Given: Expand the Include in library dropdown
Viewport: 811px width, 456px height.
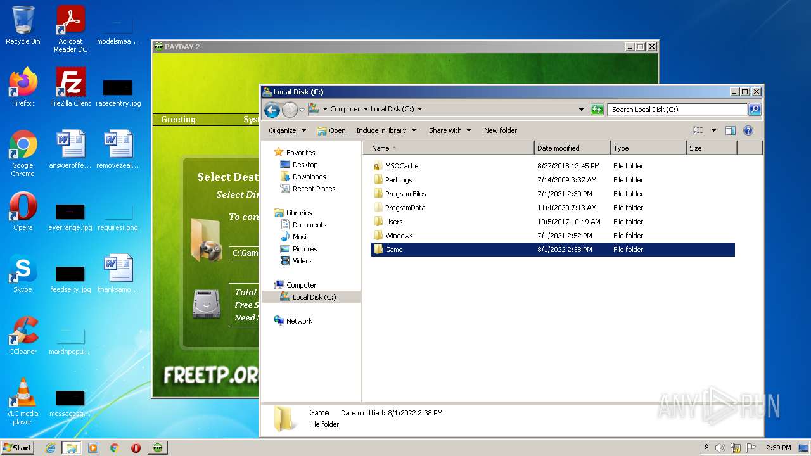Looking at the screenshot, I should pos(386,130).
